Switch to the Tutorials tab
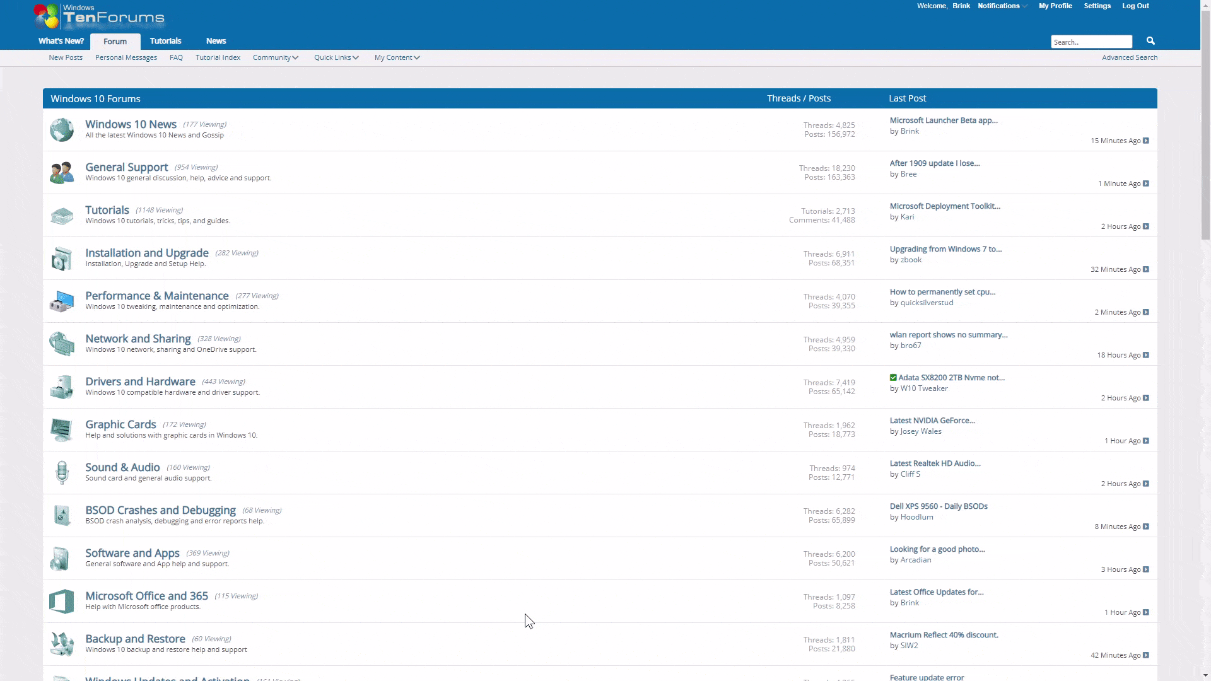 point(165,41)
